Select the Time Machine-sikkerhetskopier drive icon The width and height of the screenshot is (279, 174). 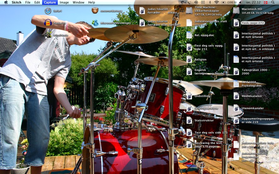[x=189, y=11]
